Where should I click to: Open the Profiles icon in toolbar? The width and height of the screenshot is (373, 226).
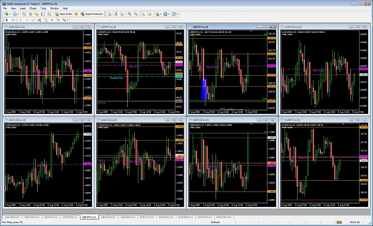pyautogui.click(x=14, y=14)
